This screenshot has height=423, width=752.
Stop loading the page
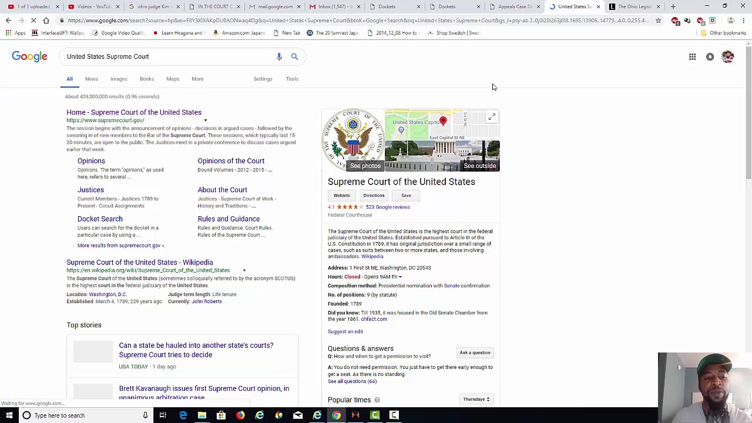coord(33,21)
